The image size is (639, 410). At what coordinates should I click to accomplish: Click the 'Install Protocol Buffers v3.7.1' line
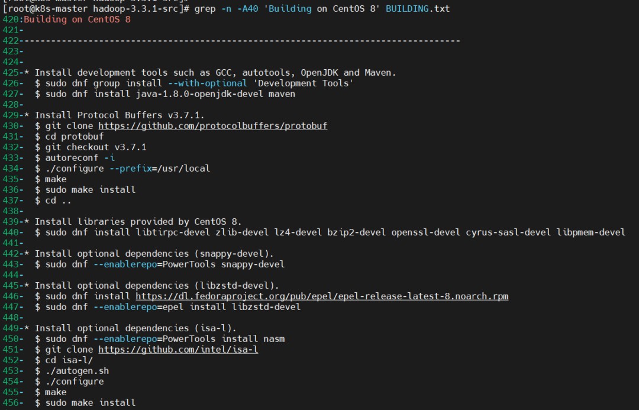(x=119, y=115)
